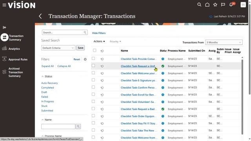Check the Checklist Task-Volunteer row checkbox
This screenshot has width=251, height=141.
tap(93, 101)
